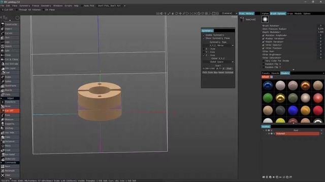Image resolution: width=325 pixels, height=182 pixels.
Task: Select the Cut & Clone tool
Action: [x=10, y=60]
